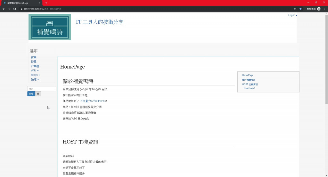
Task: Click the browser forward arrow
Action: pos(9,9)
